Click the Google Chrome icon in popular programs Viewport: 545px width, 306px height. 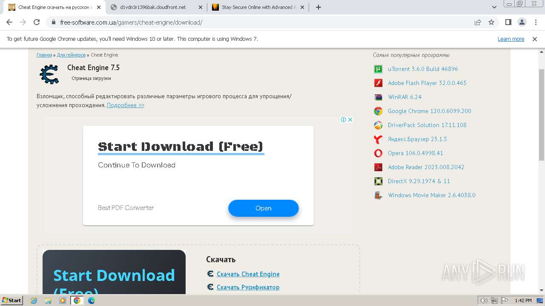[378, 111]
